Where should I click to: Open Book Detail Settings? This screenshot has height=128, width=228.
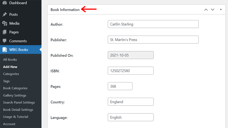18,109
